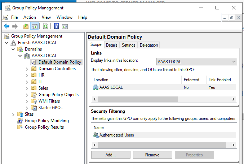Open the Window menu
The width and height of the screenshot is (244, 164).
pyautogui.click(x=65, y=17)
